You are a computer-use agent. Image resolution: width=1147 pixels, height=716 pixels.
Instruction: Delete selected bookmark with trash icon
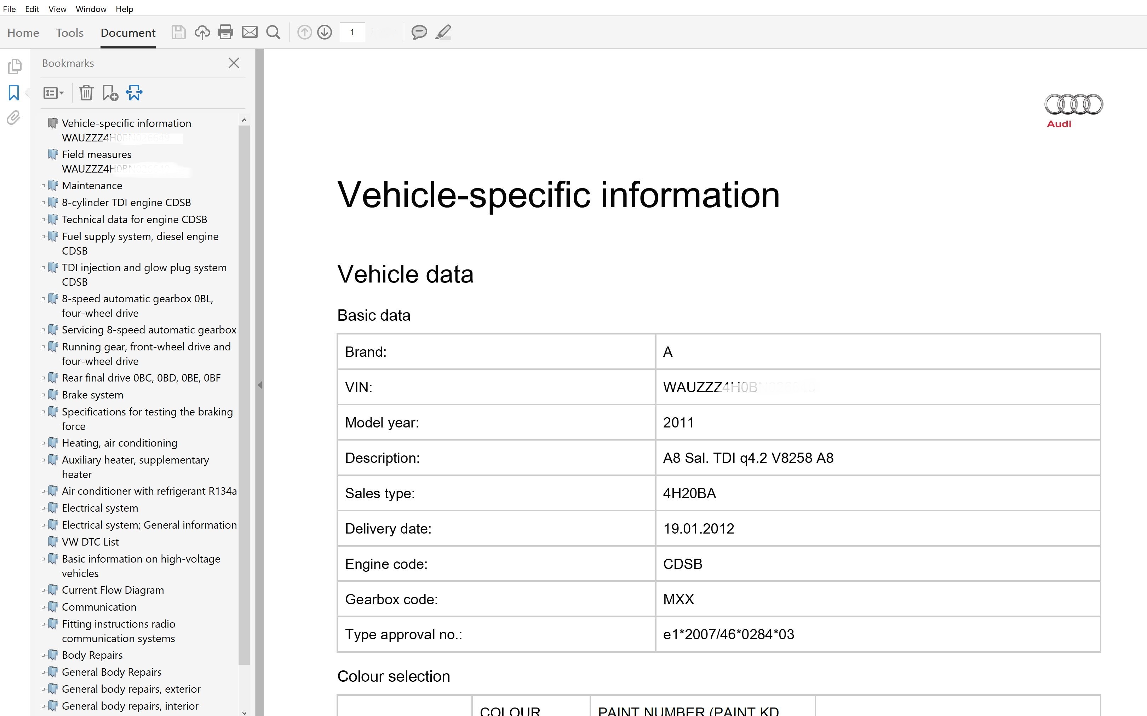click(86, 93)
